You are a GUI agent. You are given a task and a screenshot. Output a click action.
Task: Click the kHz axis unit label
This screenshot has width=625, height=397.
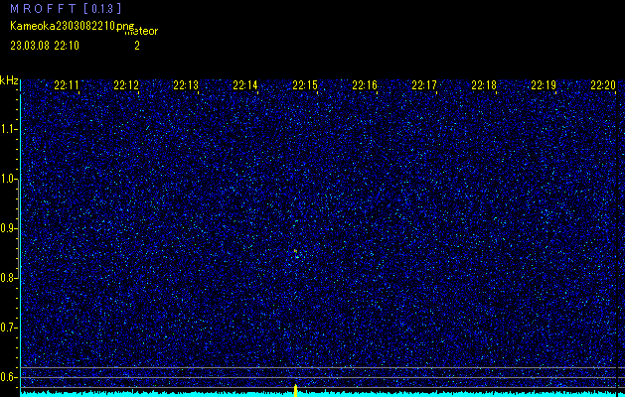coord(9,80)
